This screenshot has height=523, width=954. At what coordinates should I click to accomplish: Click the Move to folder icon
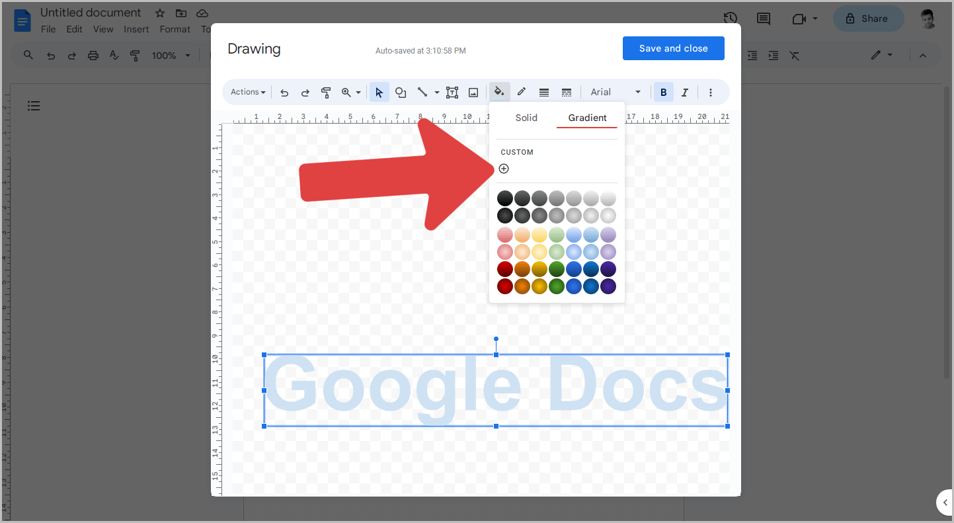pyautogui.click(x=181, y=13)
